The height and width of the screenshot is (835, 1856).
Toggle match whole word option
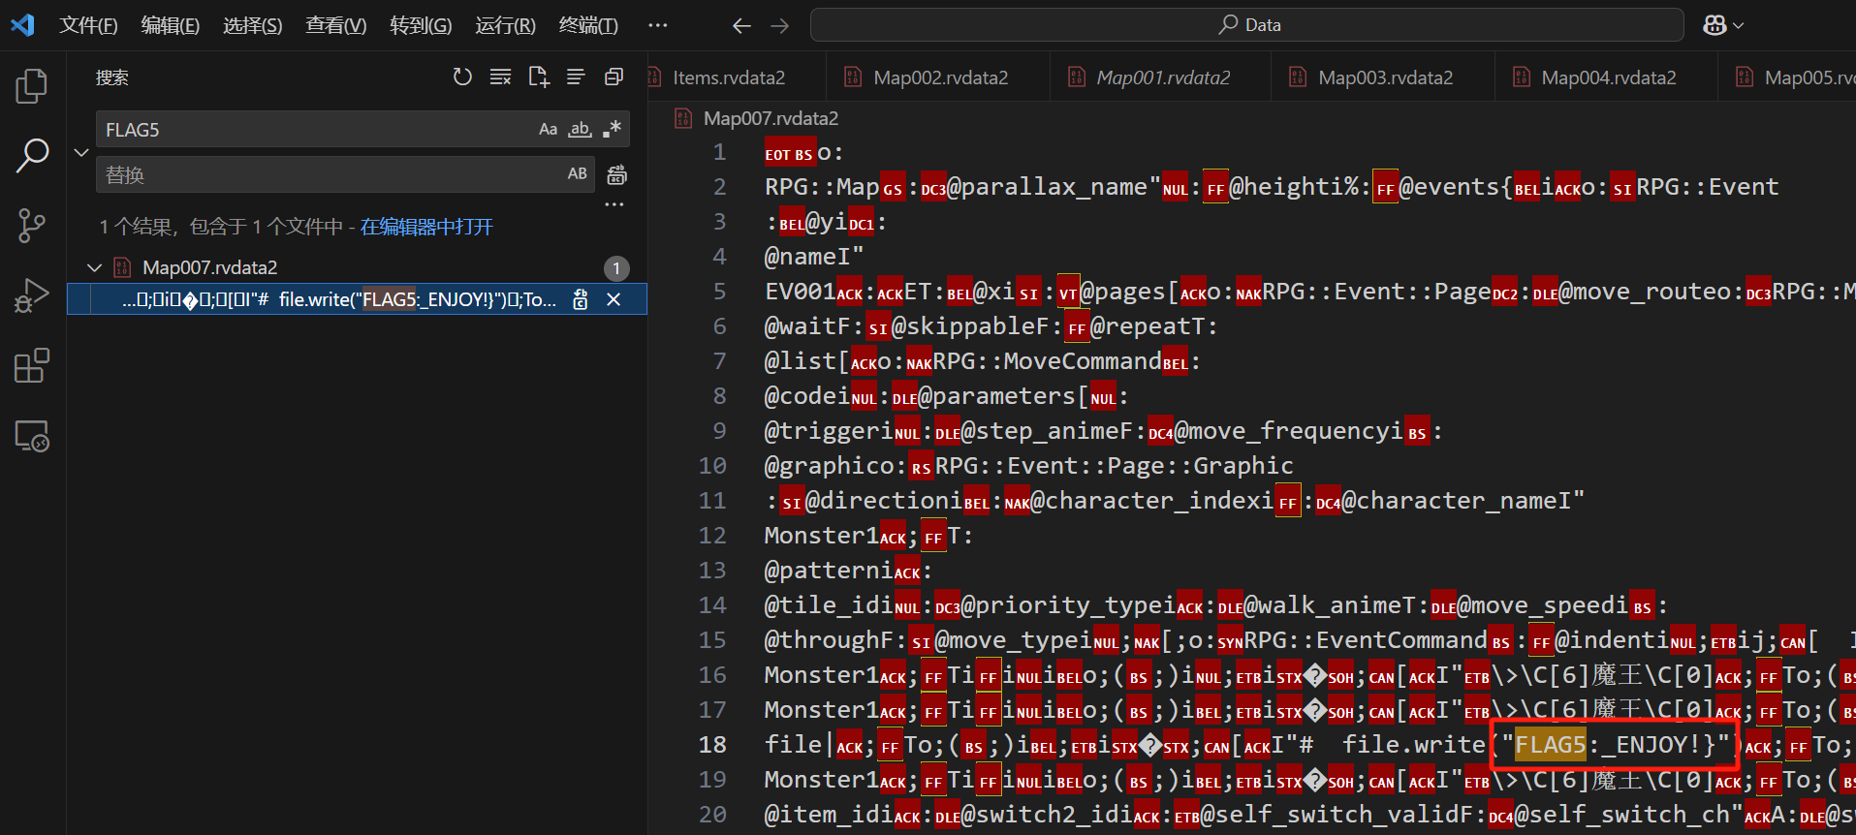[x=580, y=129]
